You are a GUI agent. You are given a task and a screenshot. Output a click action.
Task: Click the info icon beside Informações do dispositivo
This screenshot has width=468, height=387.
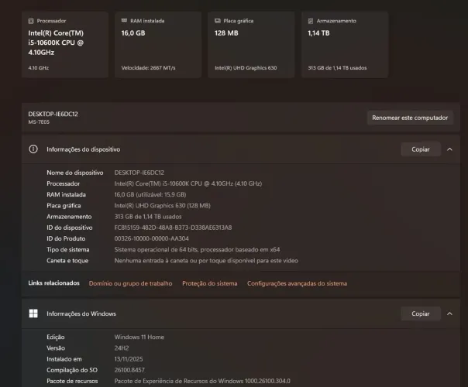[33, 149]
